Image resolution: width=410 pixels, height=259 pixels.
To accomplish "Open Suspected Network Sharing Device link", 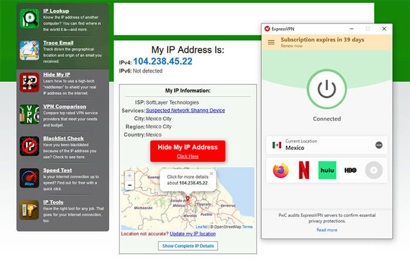I will (x=185, y=110).
